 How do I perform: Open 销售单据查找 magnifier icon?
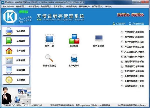point(49,58)
